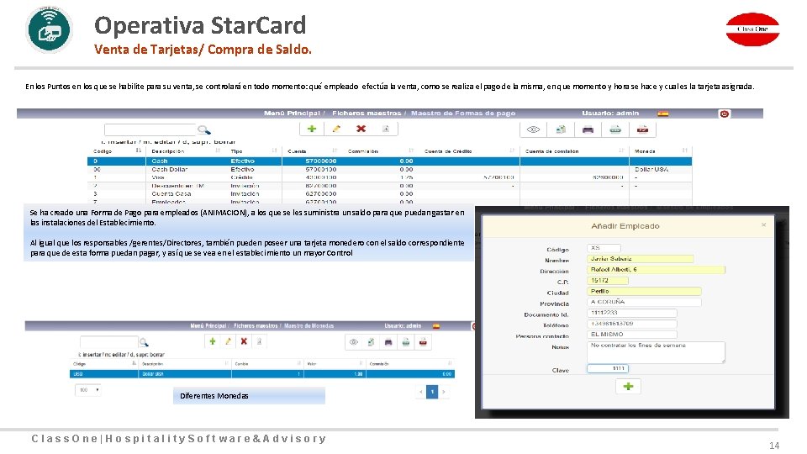Click the StarCard round logo
This screenshot has height=454, width=807.
tap(49, 30)
